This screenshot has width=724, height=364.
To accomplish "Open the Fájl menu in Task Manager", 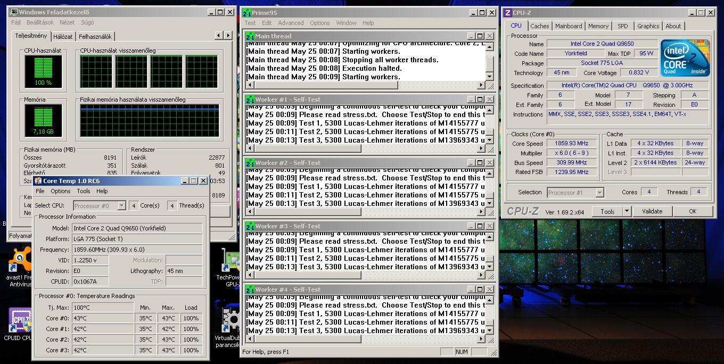I will coord(16,22).
